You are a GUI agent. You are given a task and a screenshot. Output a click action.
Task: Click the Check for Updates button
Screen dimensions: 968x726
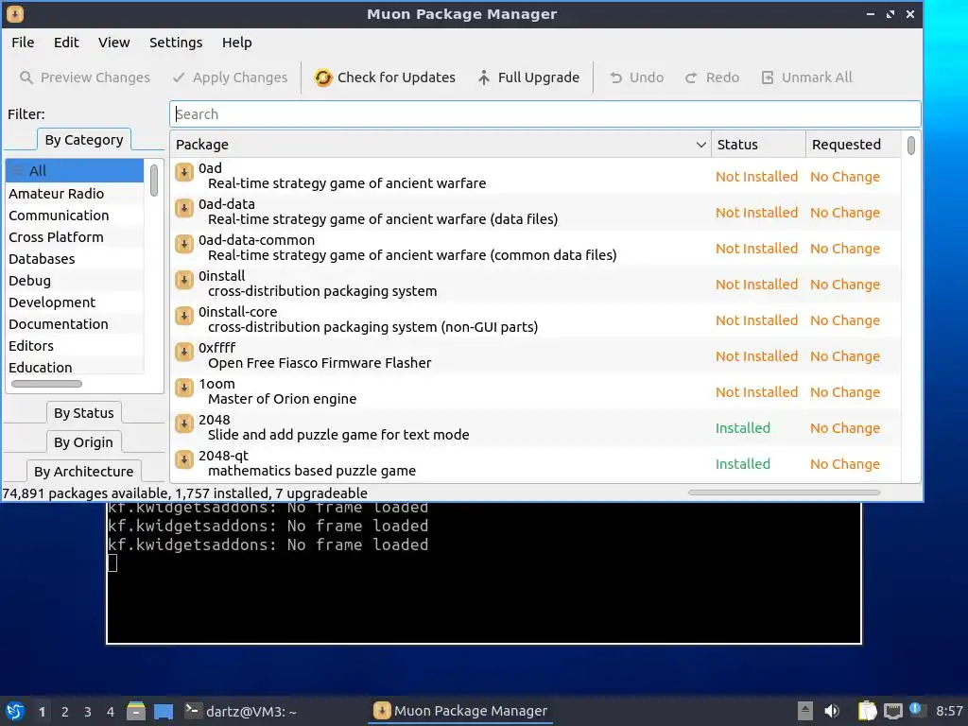pyautogui.click(x=386, y=78)
